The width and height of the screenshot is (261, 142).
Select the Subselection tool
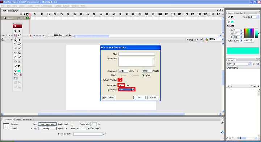point(19,31)
